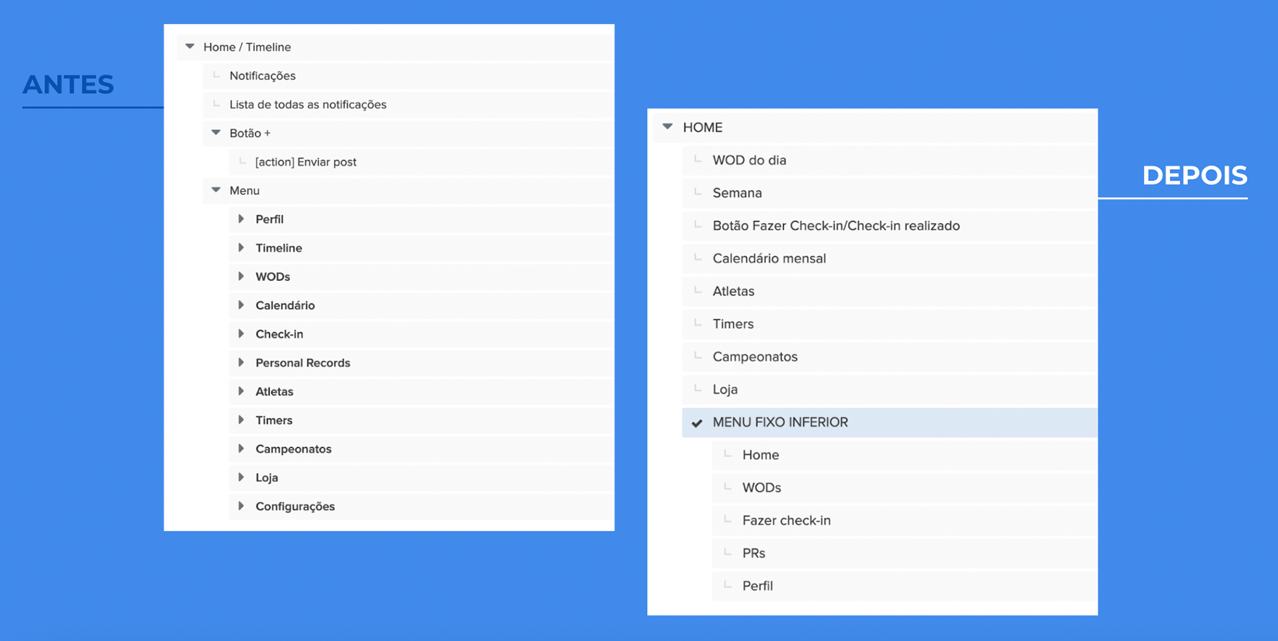The height and width of the screenshot is (641, 1278).
Task: Select the Semana row
Action: (889, 193)
